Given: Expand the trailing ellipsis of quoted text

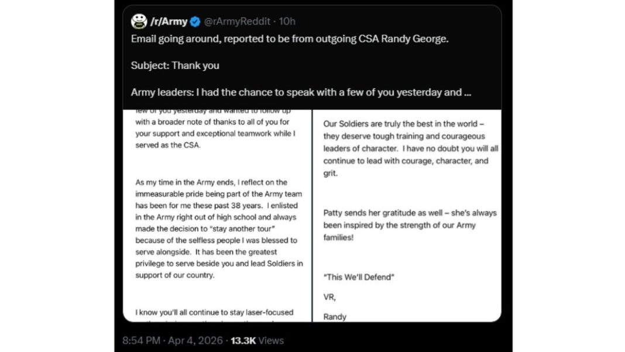Looking at the screenshot, I should [466, 92].
